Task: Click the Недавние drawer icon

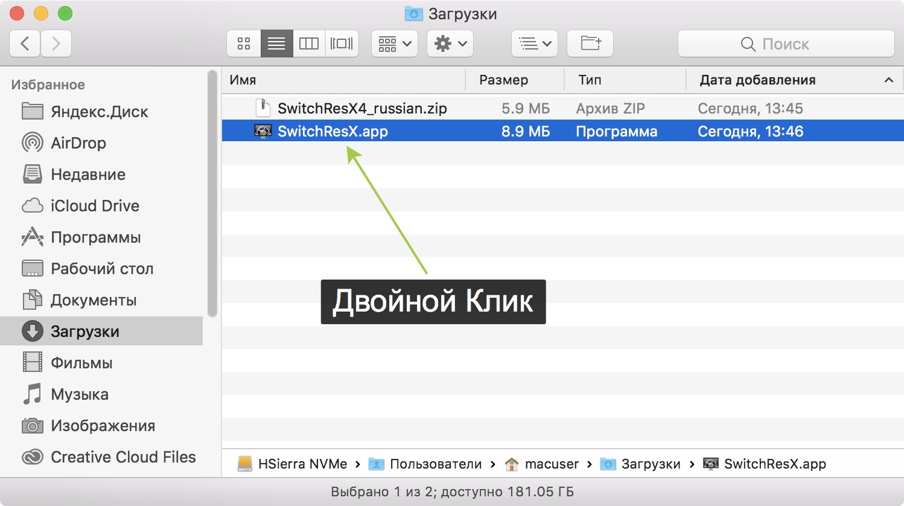Action: click(x=33, y=174)
